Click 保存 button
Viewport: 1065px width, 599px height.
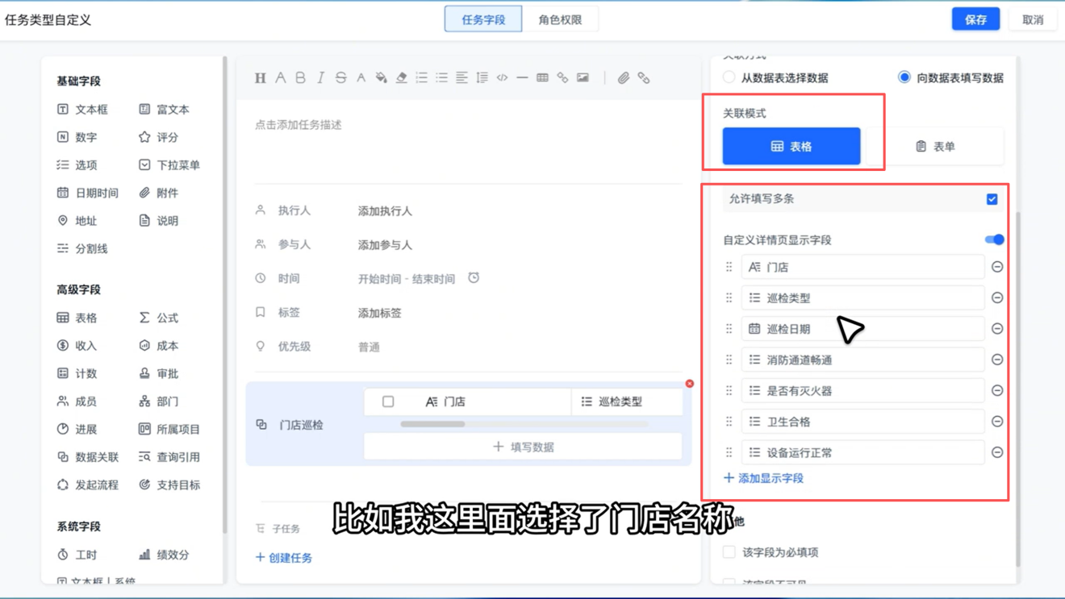click(975, 19)
